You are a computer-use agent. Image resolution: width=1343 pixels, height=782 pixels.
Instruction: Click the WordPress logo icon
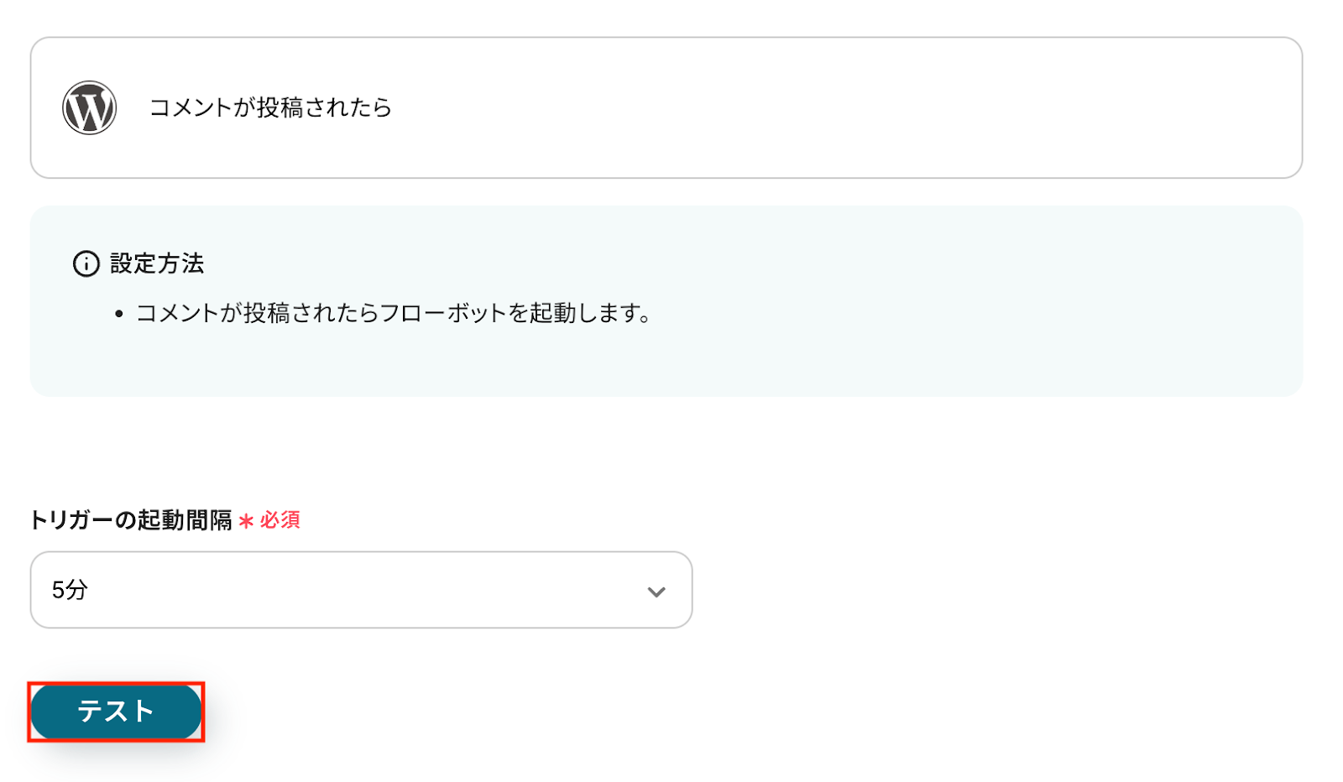(89, 107)
